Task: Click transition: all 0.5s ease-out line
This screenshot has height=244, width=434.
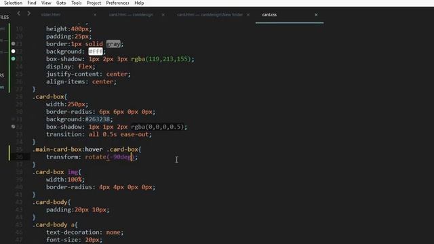Action: [x=99, y=134]
